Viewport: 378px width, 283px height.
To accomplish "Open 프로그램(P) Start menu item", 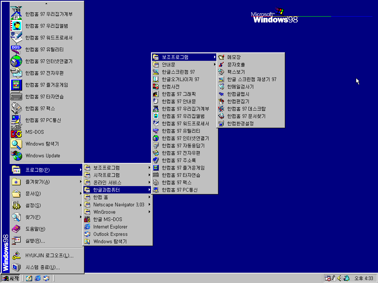I will point(47,170).
